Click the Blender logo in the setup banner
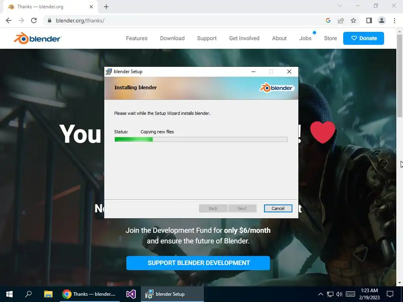This screenshot has height=302, width=403. click(x=277, y=88)
